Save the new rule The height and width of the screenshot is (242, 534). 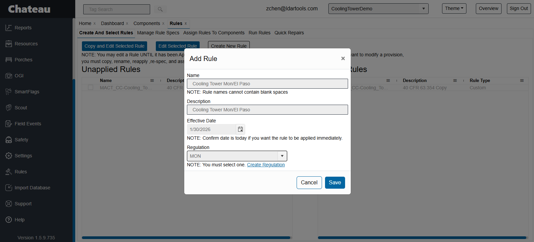click(x=335, y=182)
